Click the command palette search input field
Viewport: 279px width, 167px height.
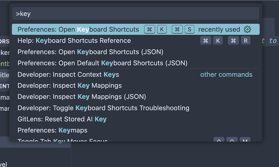point(136,13)
